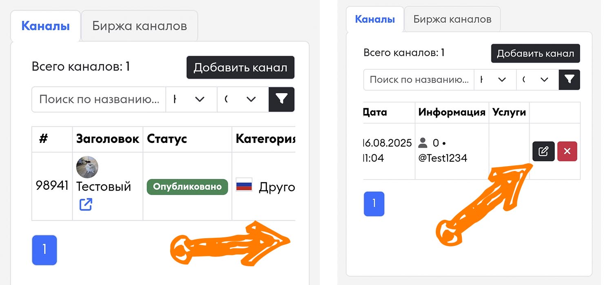Click the Тестовый channel avatar thumbnail
This screenshot has width=612, height=285.
[87, 167]
